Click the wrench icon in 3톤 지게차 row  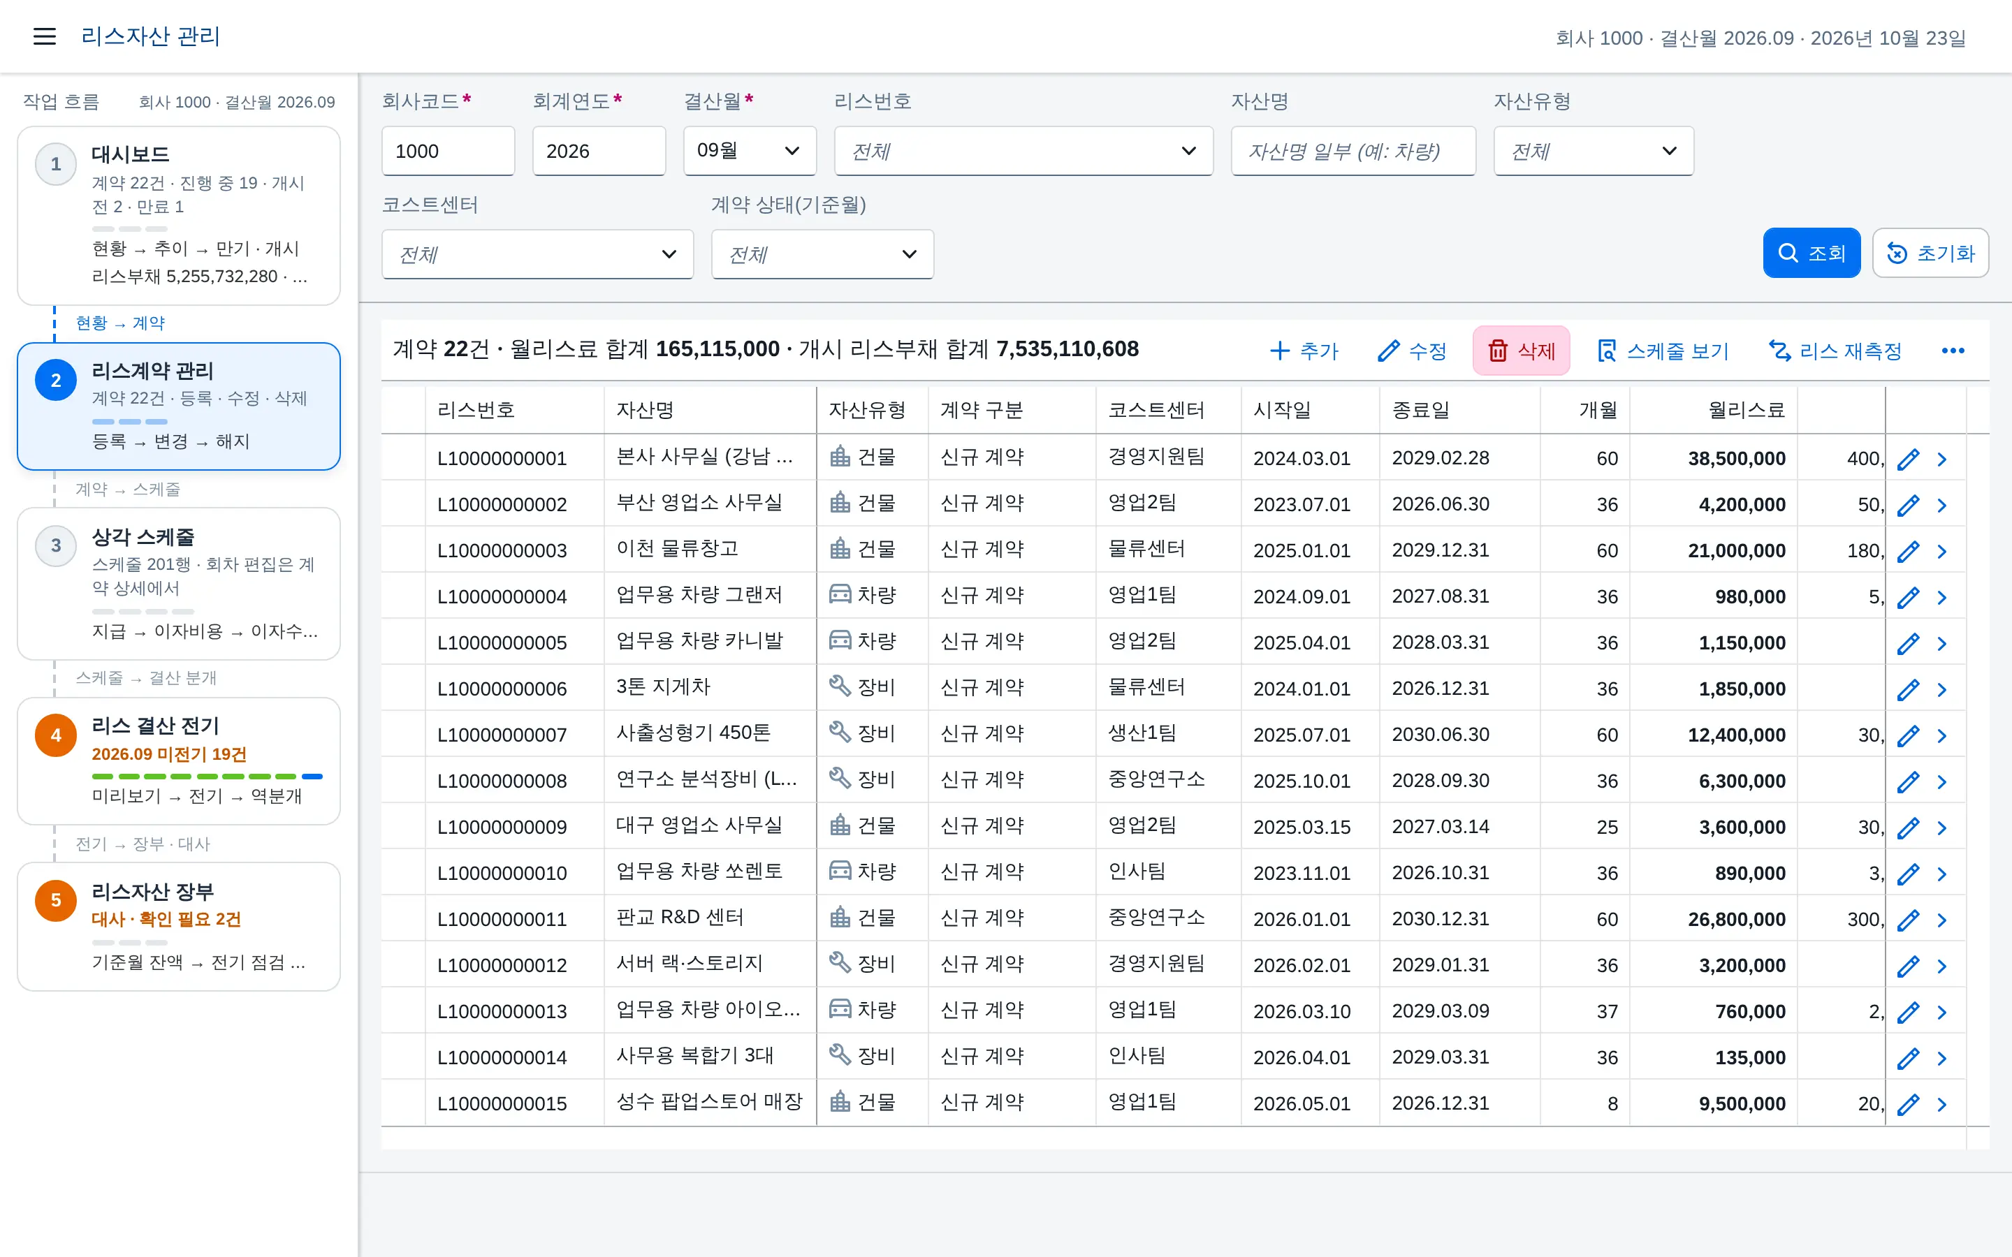[840, 686]
